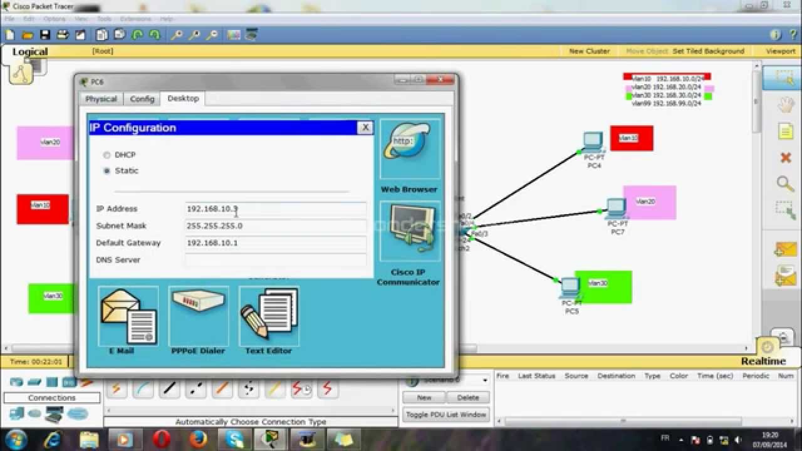Click the Save floppy disk toolbar icon
Viewport: 802px width, 451px height.
pos(44,35)
